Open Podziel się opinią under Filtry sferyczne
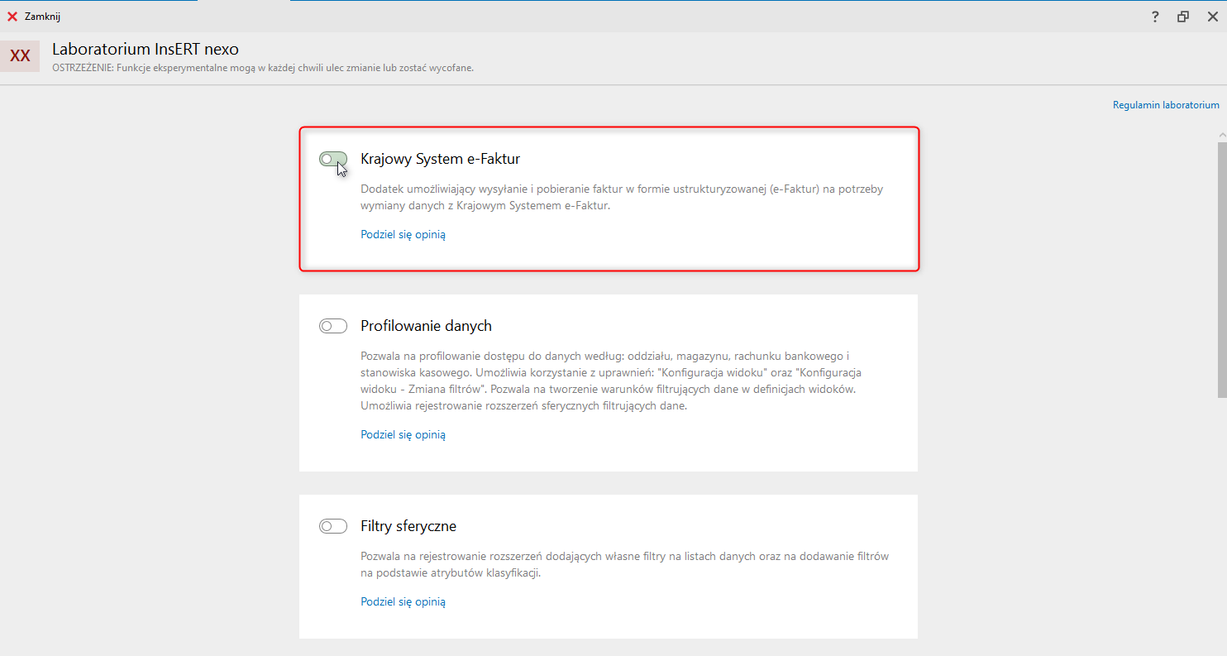The width and height of the screenshot is (1227, 656). point(403,601)
